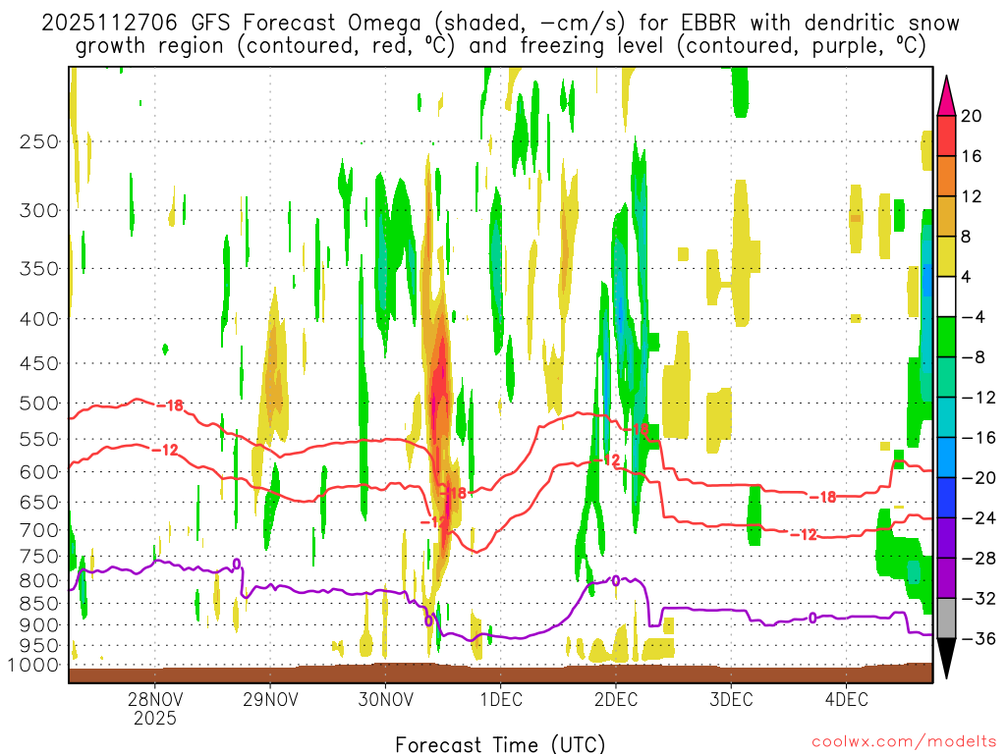The height and width of the screenshot is (754, 1006).
Task: Click the 29NOV time axis label
Action: pyautogui.click(x=270, y=699)
